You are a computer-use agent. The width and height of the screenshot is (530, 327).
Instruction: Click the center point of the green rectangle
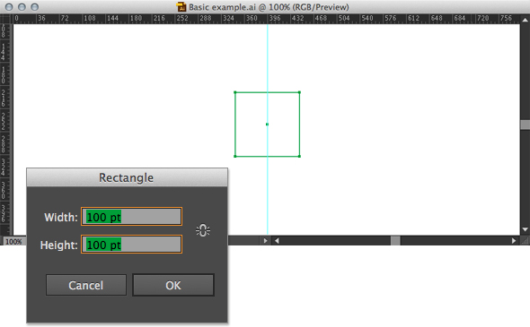click(267, 125)
